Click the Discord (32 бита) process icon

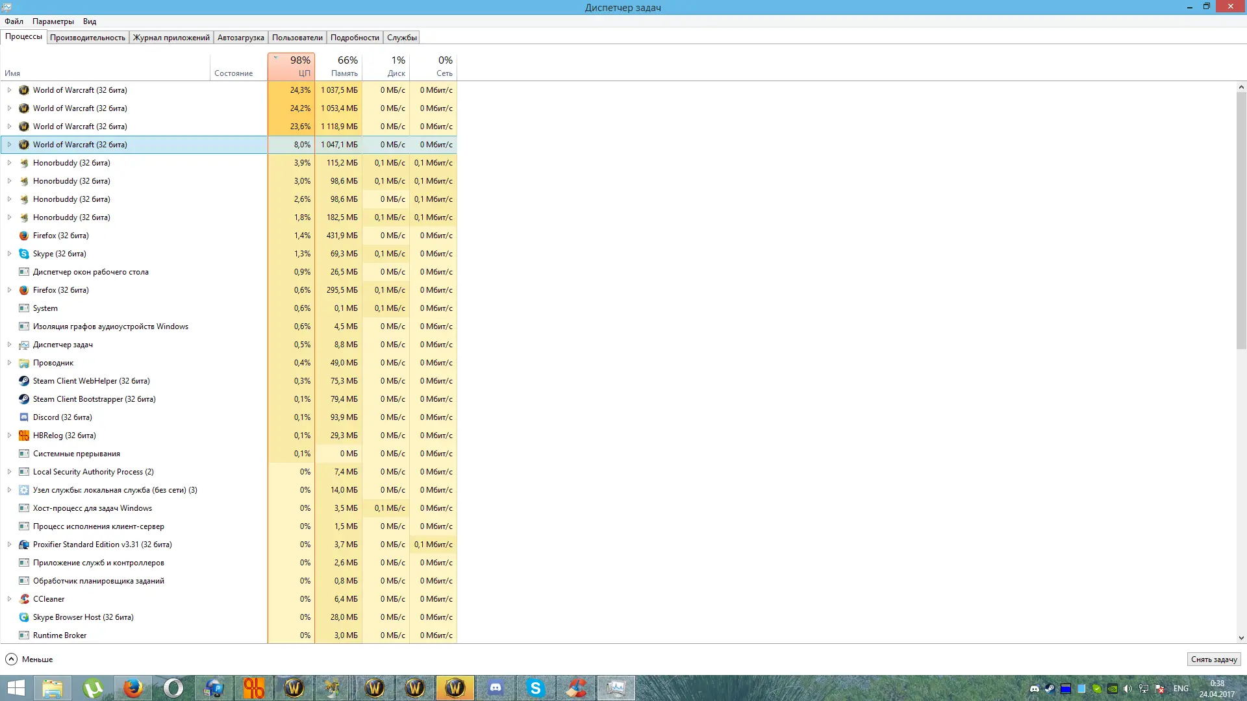(x=24, y=417)
